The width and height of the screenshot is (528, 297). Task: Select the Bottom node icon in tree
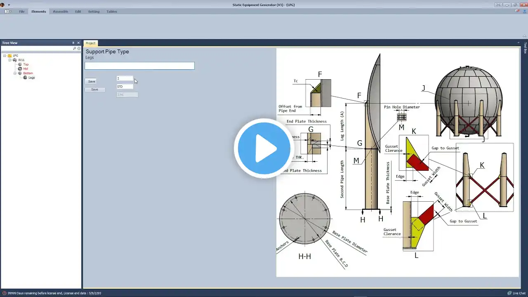coord(20,73)
